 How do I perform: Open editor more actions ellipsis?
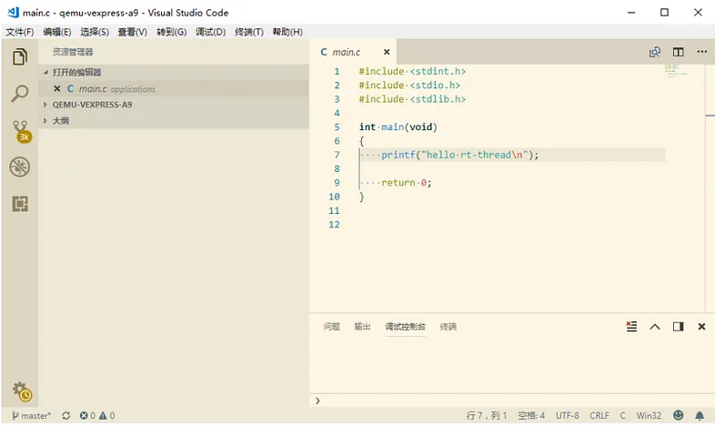point(701,52)
